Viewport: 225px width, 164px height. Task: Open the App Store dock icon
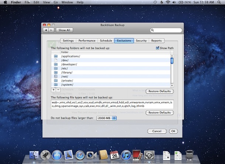[57, 155]
